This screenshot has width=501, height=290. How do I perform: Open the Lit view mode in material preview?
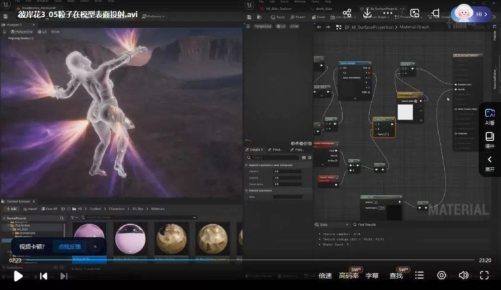(281, 26)
